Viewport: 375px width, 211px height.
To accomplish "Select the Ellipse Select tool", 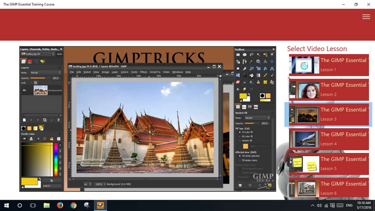I will (245, 55).
